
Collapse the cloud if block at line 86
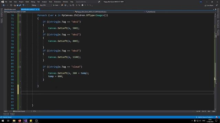[x=20, y=67]
